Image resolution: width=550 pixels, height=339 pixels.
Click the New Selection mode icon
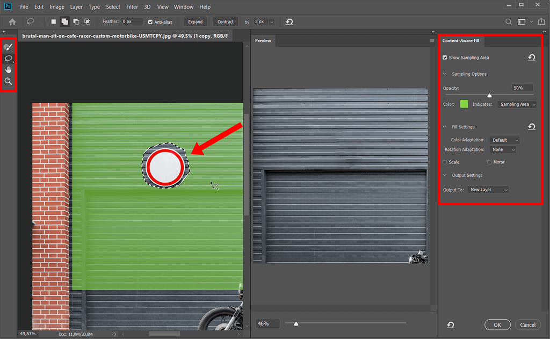(53, 22)
